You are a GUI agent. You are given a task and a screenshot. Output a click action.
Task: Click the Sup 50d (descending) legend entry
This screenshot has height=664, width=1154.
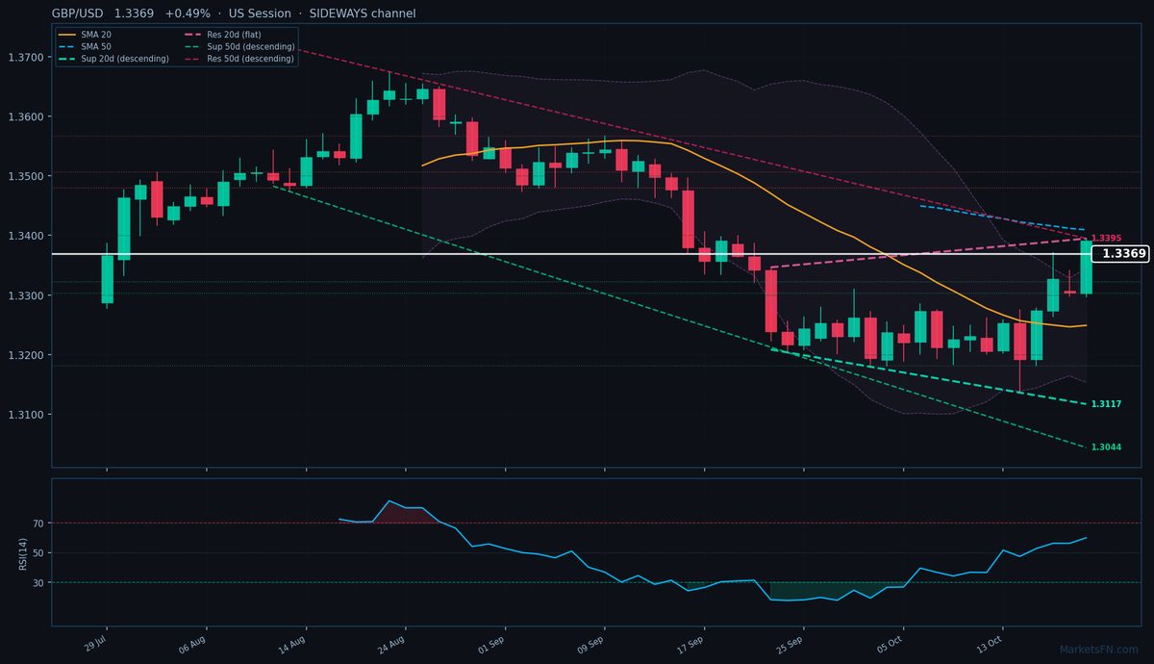point(238,46)
